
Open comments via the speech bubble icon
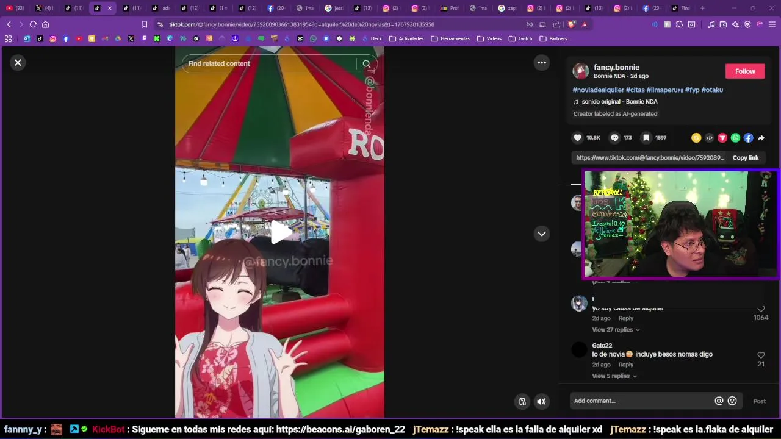614,138
